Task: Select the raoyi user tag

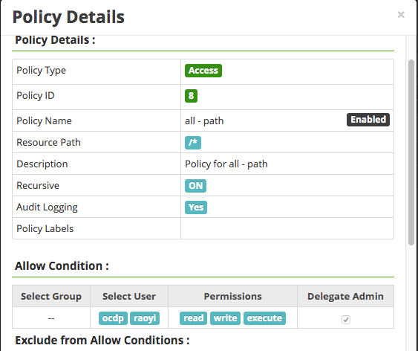Action: [x=145, y=318]
